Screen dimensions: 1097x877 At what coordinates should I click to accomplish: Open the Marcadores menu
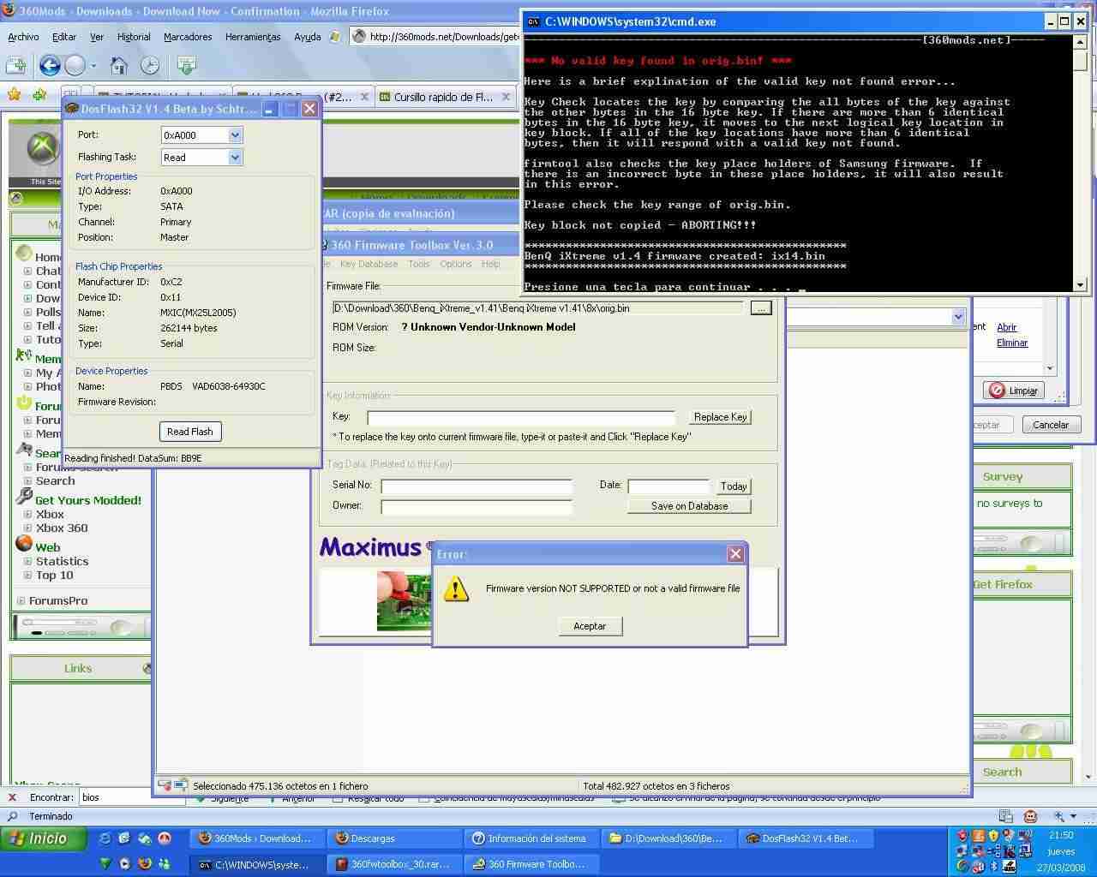pyautogui.click(x=188, y=37)
